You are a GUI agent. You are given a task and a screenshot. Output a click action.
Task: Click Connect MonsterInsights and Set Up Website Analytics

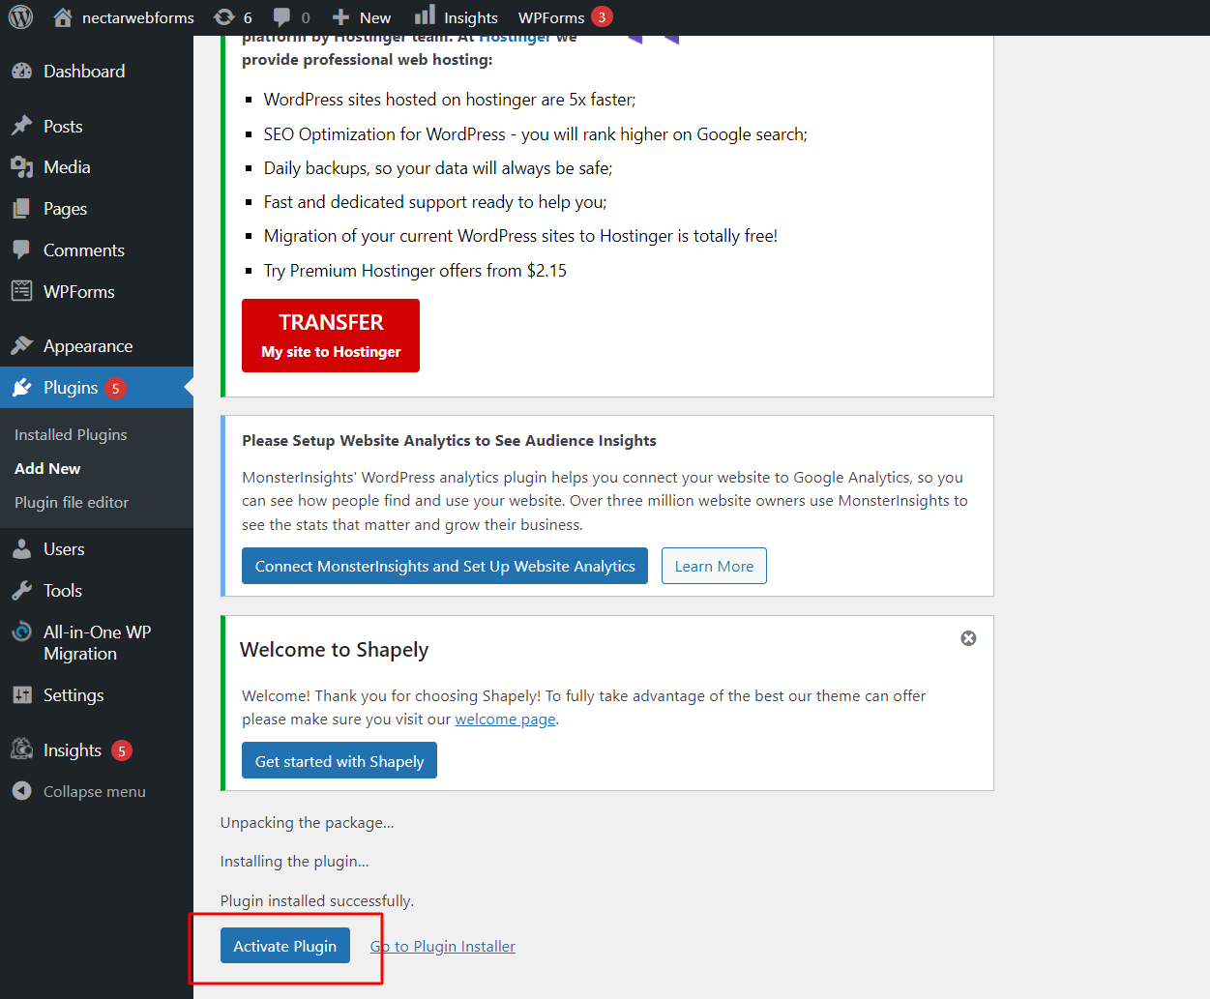click(445, 566)
